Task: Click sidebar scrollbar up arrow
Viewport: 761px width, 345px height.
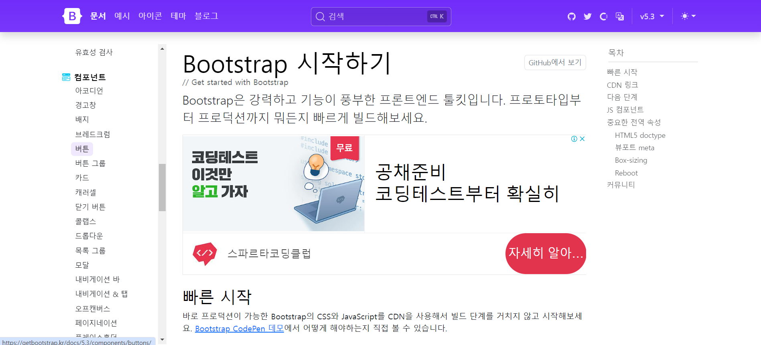Action: tap(162, 49)
